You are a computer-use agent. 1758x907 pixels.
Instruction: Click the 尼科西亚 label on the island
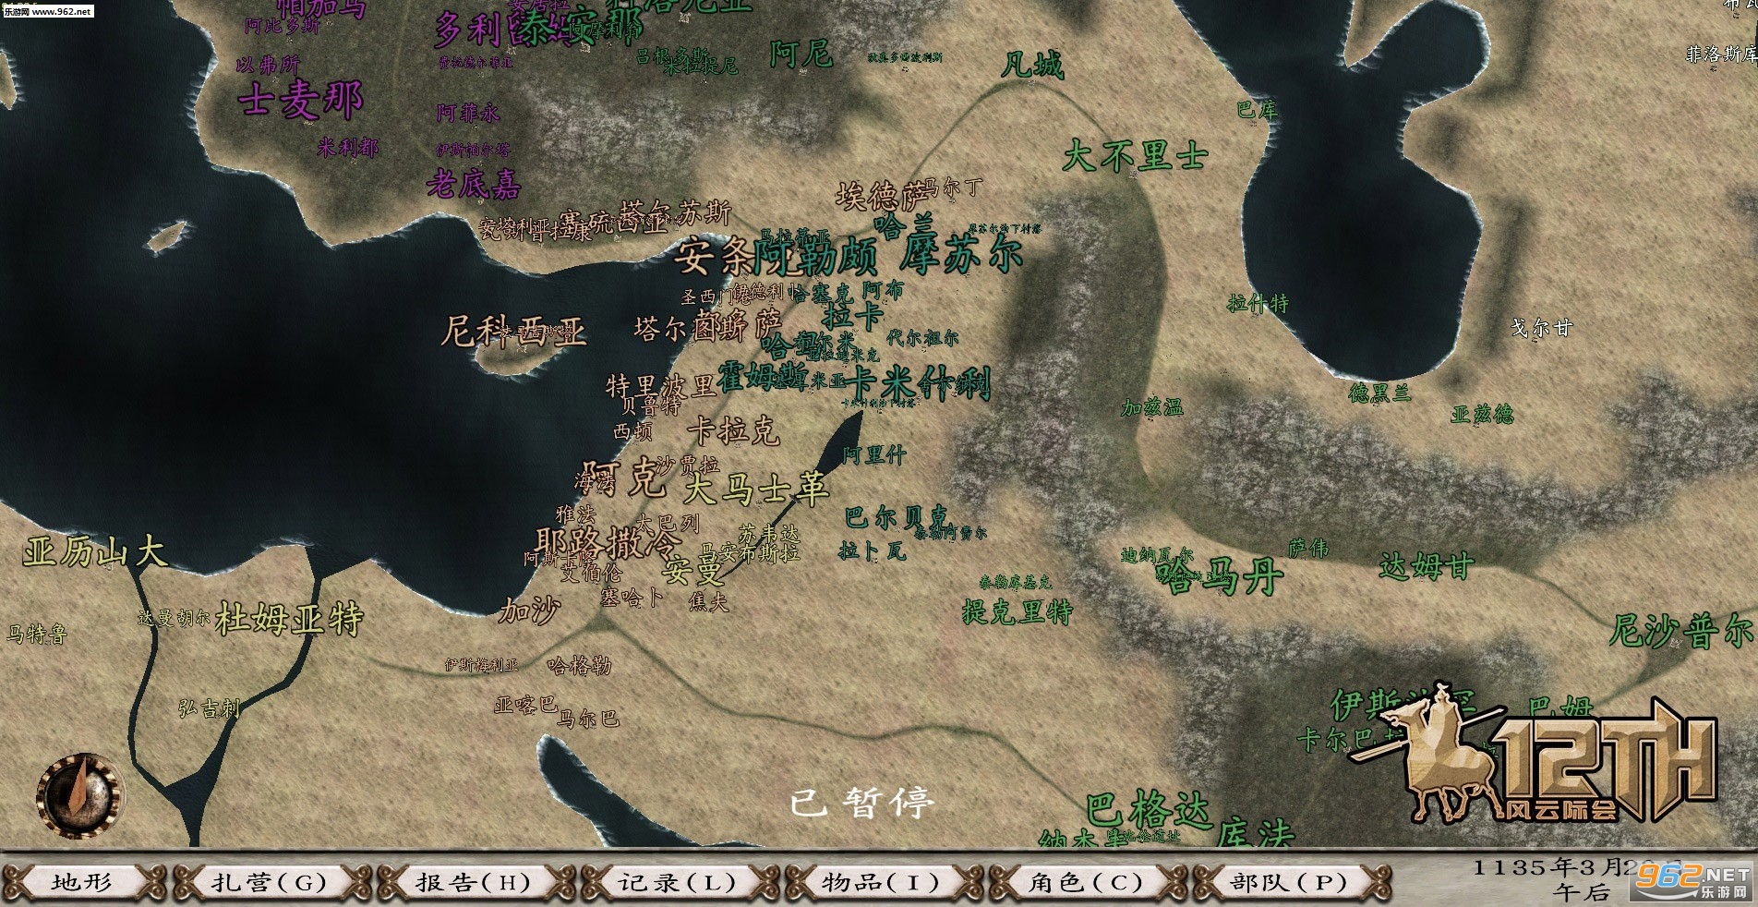[x=513, y=331]
